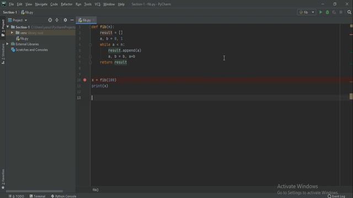
Task: Open the Code menu
Action: [x=54, y=4]
